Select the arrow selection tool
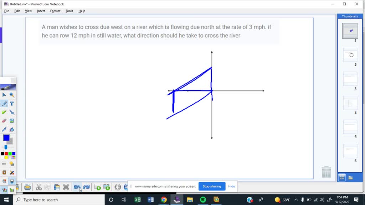The image size is (365, 205). (x=4, y=94)
